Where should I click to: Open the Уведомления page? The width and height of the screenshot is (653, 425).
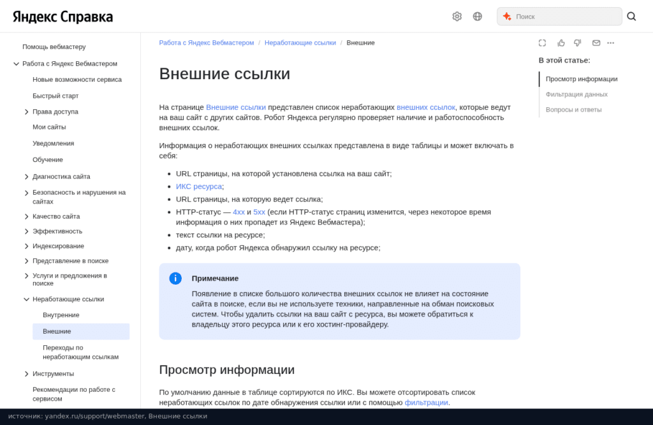(54, 144)
